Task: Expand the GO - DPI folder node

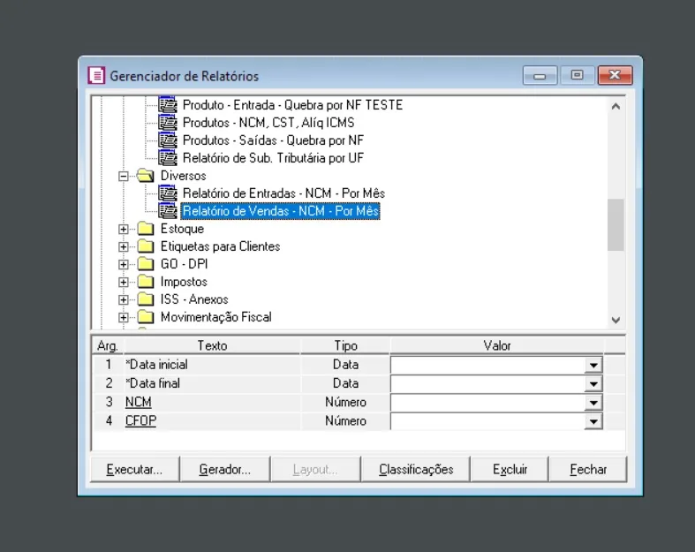Action: pos(124,265)
